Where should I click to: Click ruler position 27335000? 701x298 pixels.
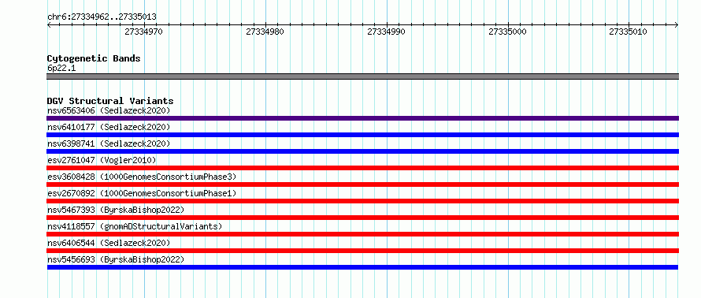click(x=507, y=32)
